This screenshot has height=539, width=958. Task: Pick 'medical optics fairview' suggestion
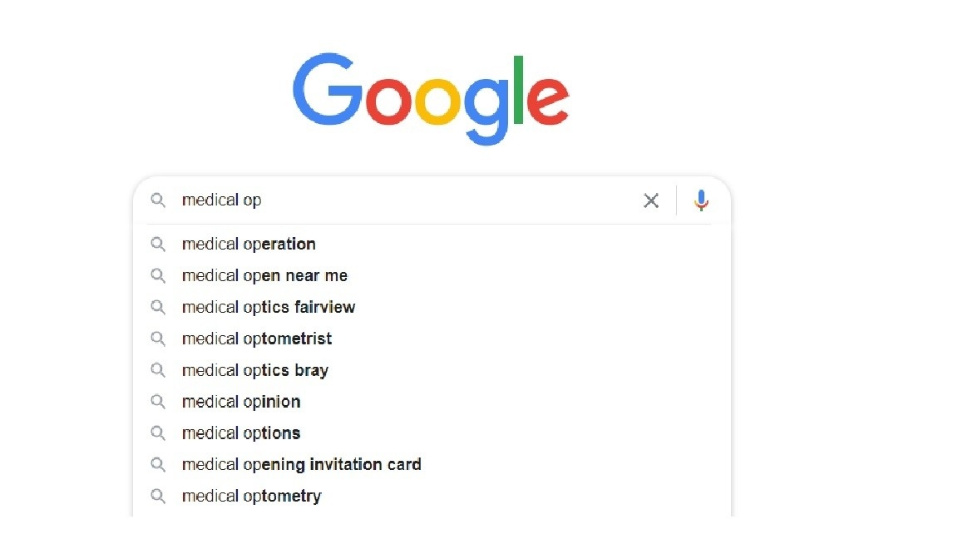[x=269, y=308]
